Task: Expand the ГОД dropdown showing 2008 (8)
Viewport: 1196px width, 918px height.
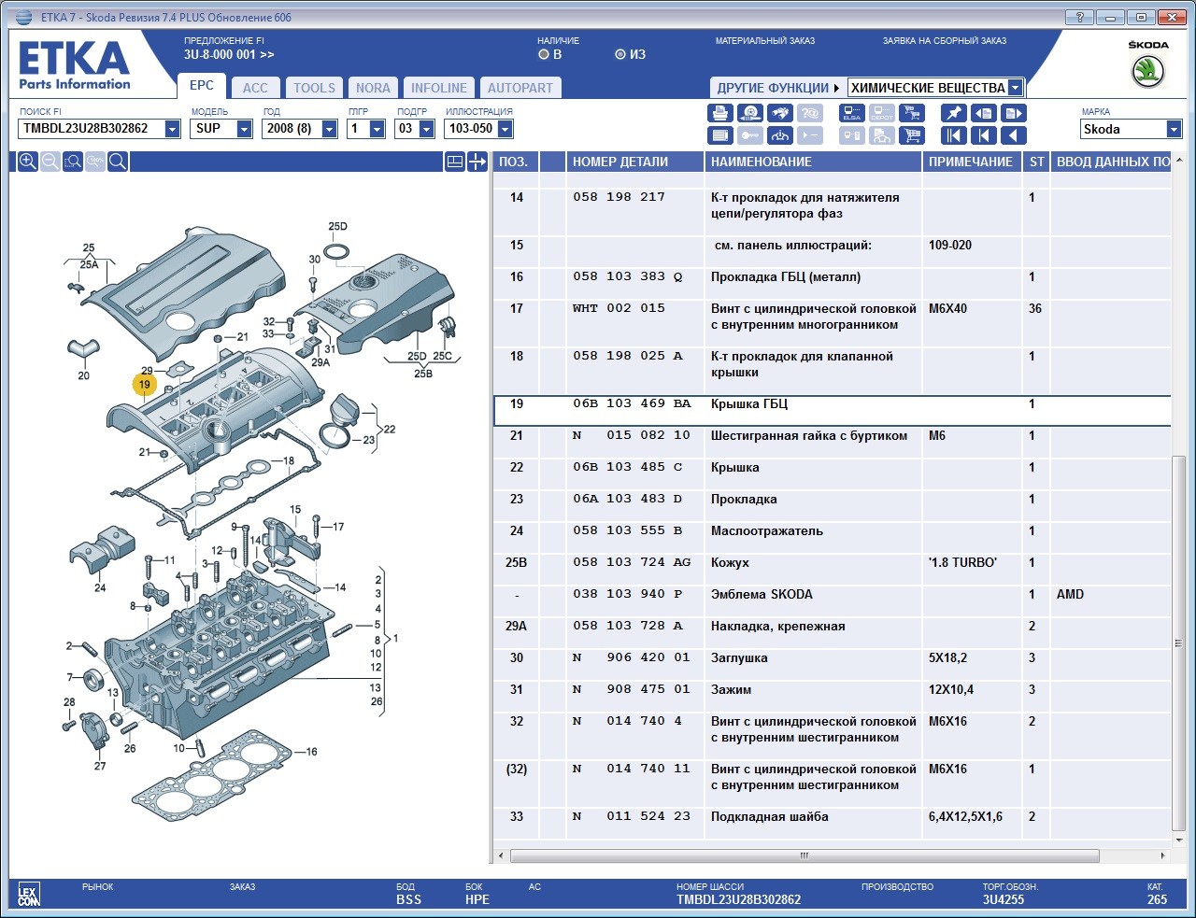Action: (329, 129)
